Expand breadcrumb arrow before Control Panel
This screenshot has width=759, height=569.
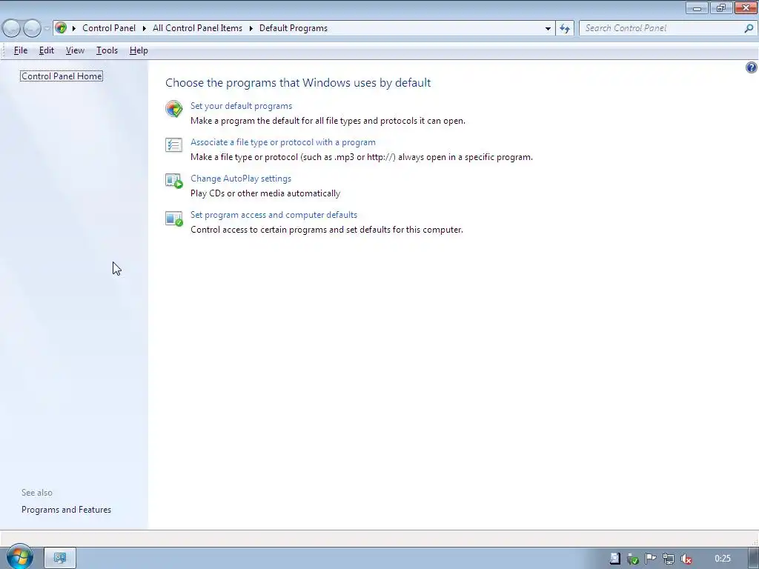click(74, 29)
